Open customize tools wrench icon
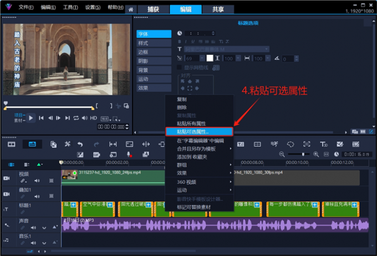Image resolution: width=377 pixels, height=256 pixels. coord(68,144)
